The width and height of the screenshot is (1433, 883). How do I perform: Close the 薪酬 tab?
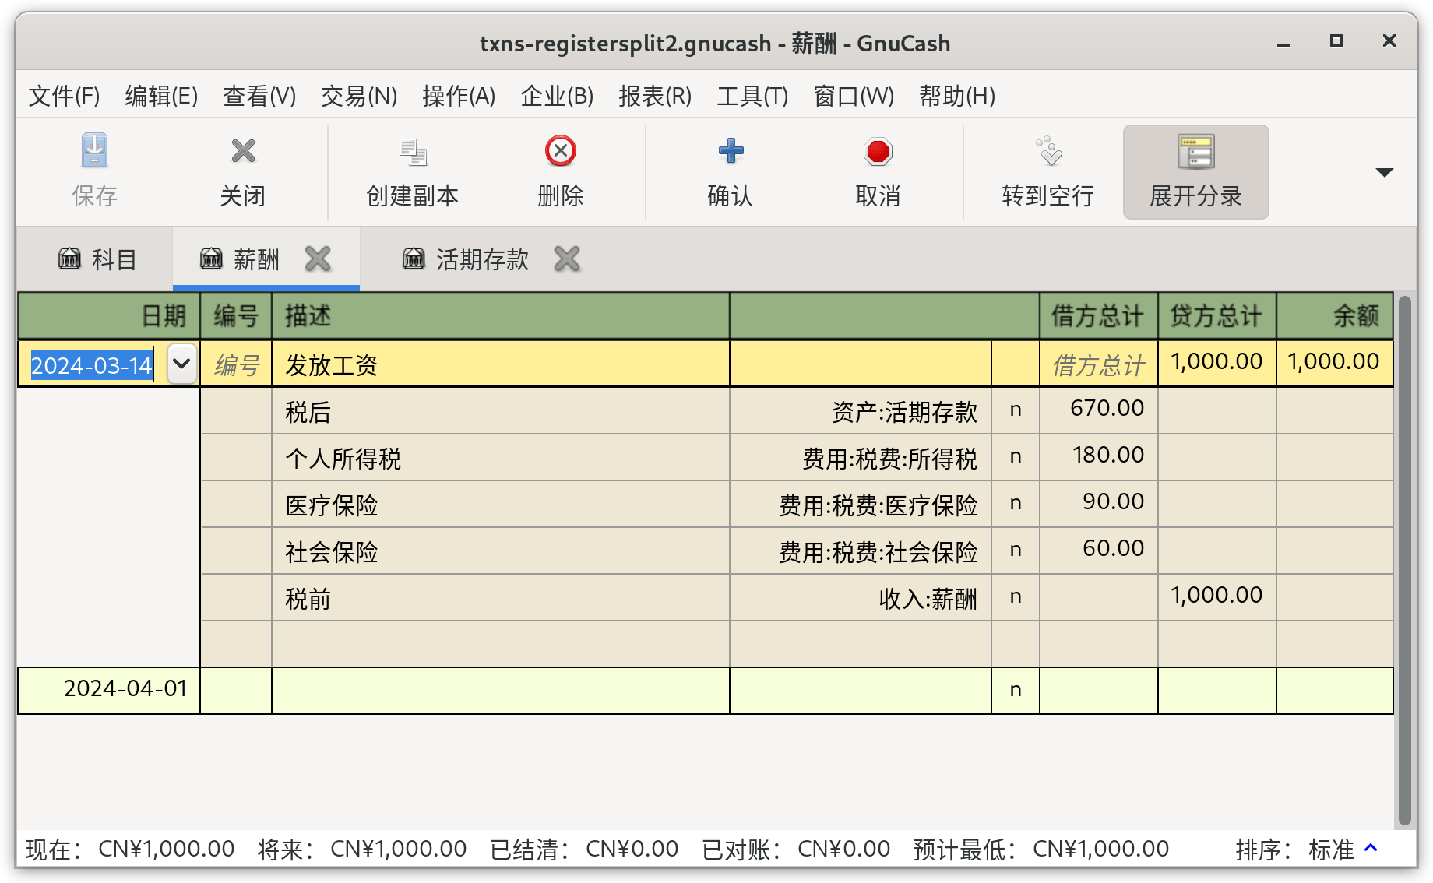click(x=318, y=259)
